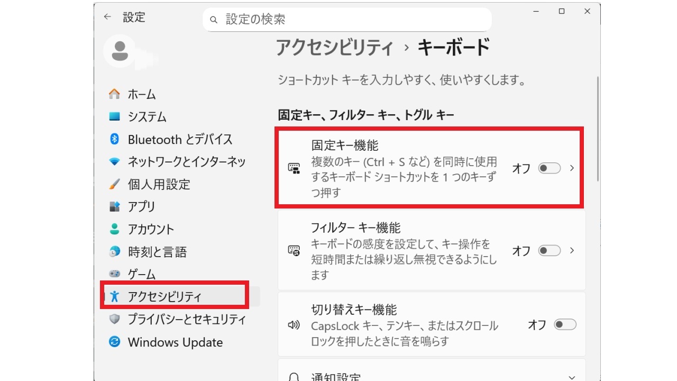Click the ネットワーク Wi-Fi icon in sidebar
677x381 pixels.
tap(114, 161)
